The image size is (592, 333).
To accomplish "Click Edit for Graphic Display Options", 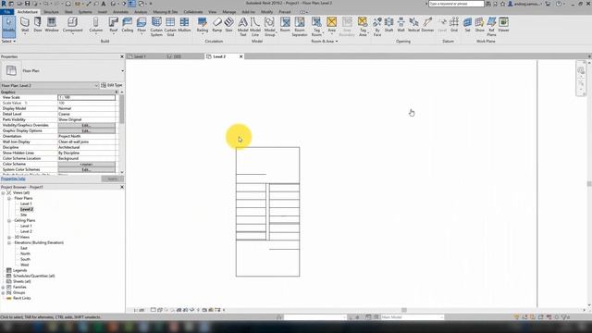I will pos(86,130).
